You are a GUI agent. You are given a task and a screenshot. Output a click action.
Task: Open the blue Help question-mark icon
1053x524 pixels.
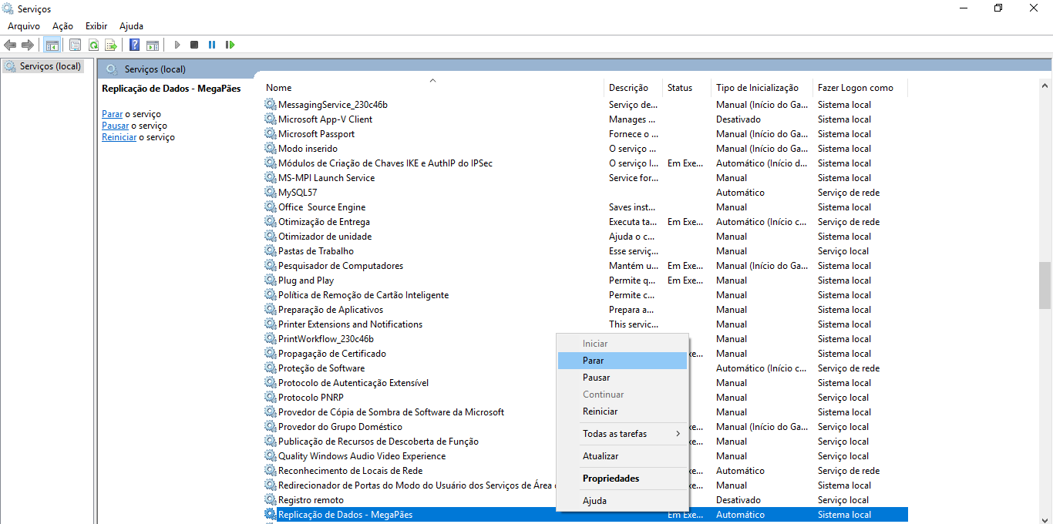point(134,45)
